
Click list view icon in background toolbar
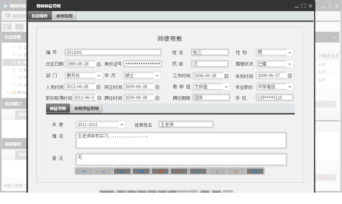(x=19, y=27)
